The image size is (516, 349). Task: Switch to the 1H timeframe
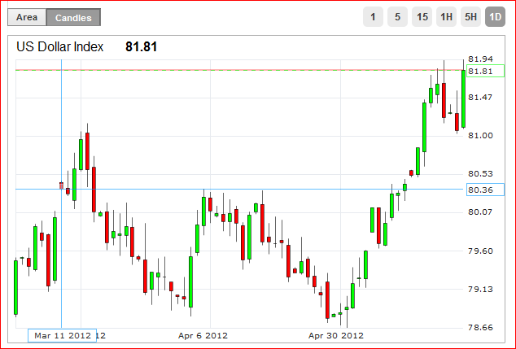(x=446, y=17)
